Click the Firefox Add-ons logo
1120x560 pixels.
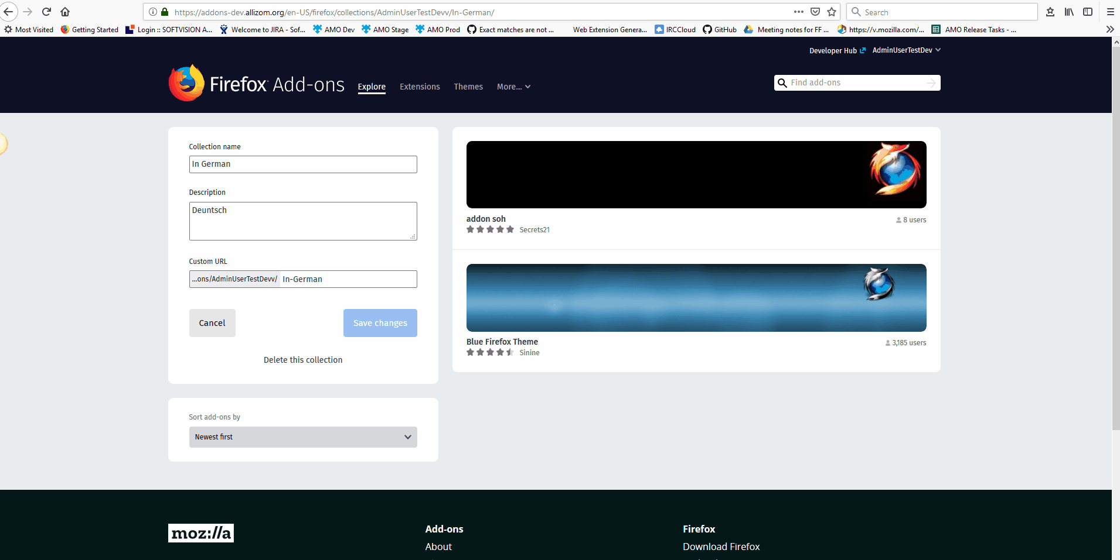click(x=257, y=84)
